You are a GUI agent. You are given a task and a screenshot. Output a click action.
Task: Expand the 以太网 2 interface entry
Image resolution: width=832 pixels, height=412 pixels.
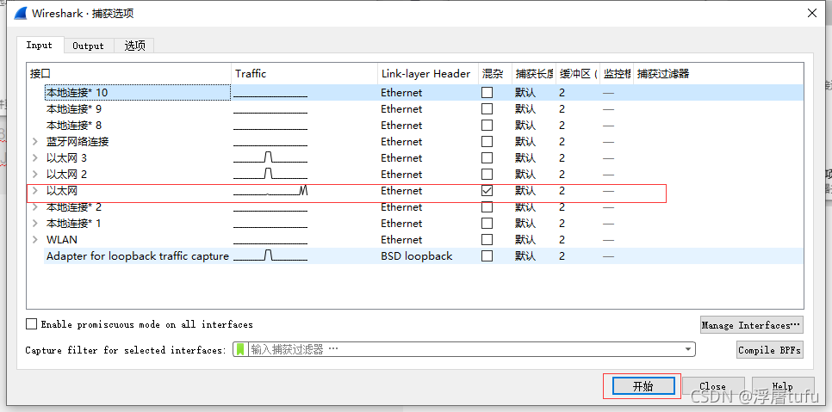point(35,175)
